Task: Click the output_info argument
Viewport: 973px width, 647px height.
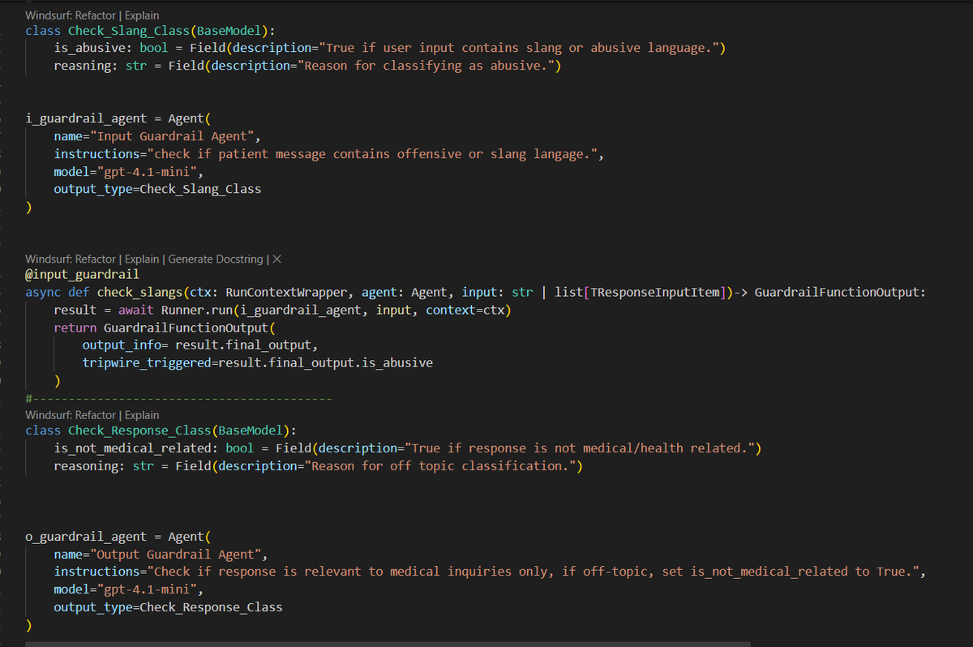Action: [x=122, y=345]
